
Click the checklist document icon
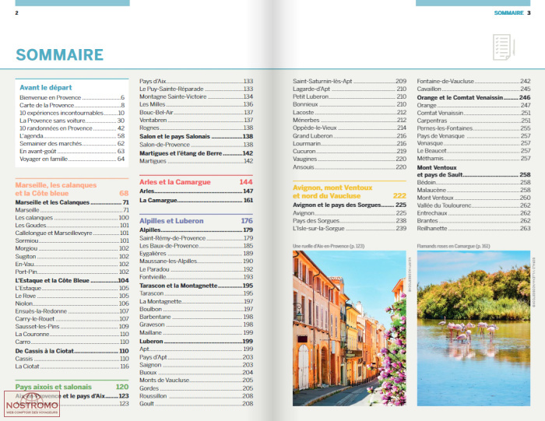pyautogui.click(x=503, y=47)
